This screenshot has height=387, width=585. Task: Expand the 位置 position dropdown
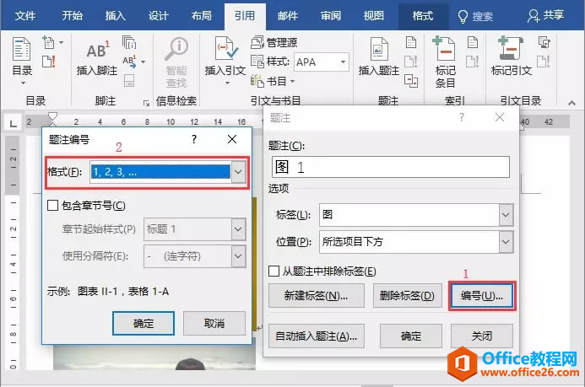coord(506,242)
